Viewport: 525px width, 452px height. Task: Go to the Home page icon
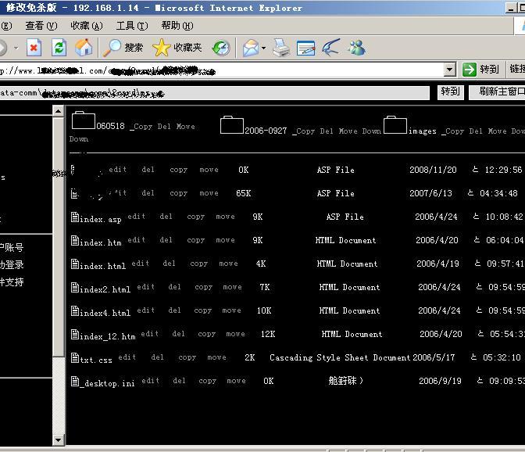[x=83, y=48]
